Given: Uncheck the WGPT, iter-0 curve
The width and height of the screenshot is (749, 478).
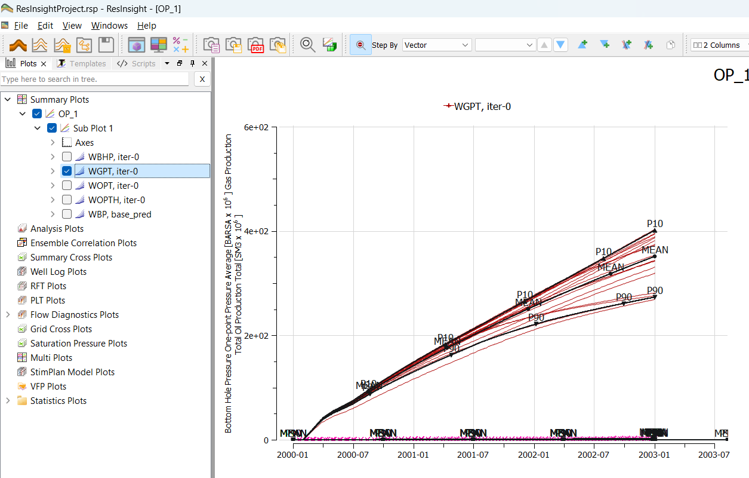Looking at the screenshot, I should [x=67, y=171].
